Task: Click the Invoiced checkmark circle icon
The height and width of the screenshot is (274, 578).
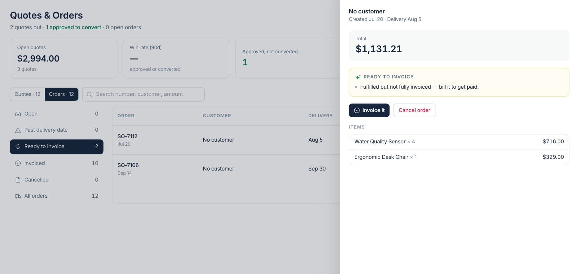Action: tap(18, 163)
